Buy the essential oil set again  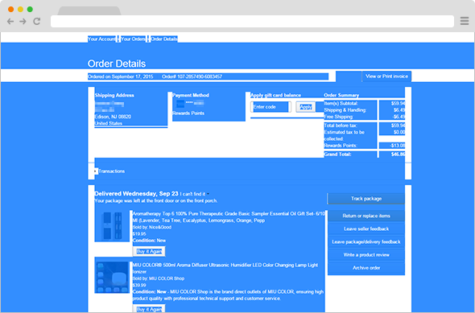click(x=149, y=251)
